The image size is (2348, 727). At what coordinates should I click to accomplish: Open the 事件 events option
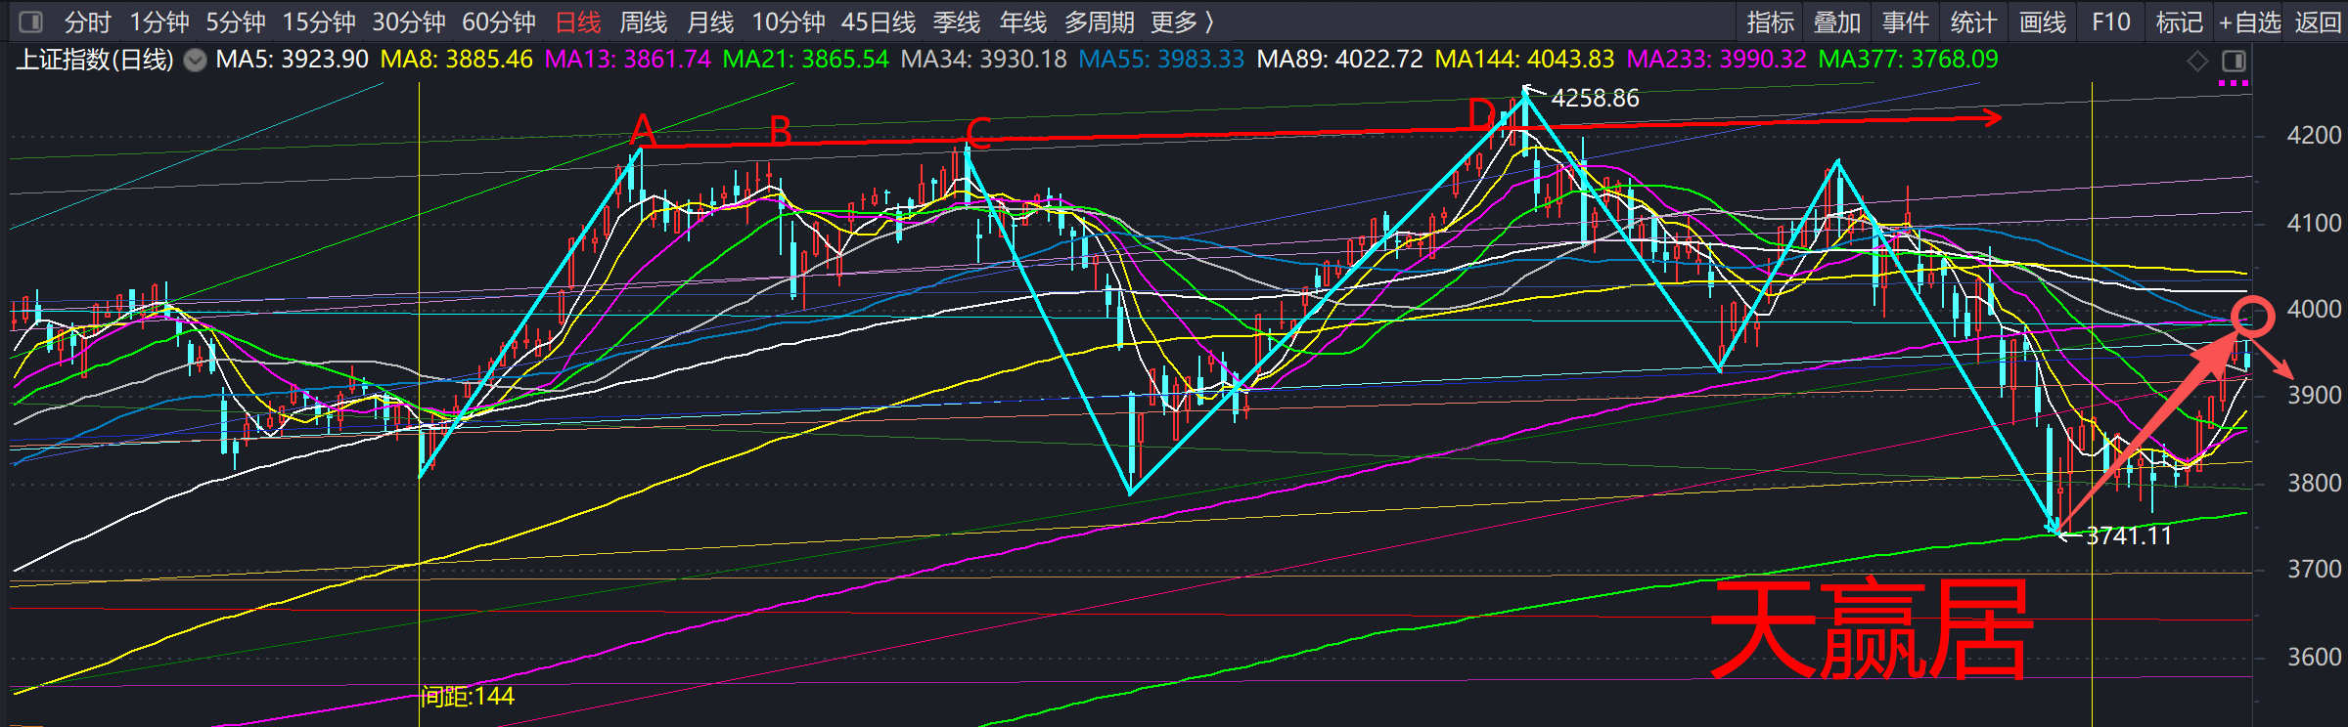1906,21
